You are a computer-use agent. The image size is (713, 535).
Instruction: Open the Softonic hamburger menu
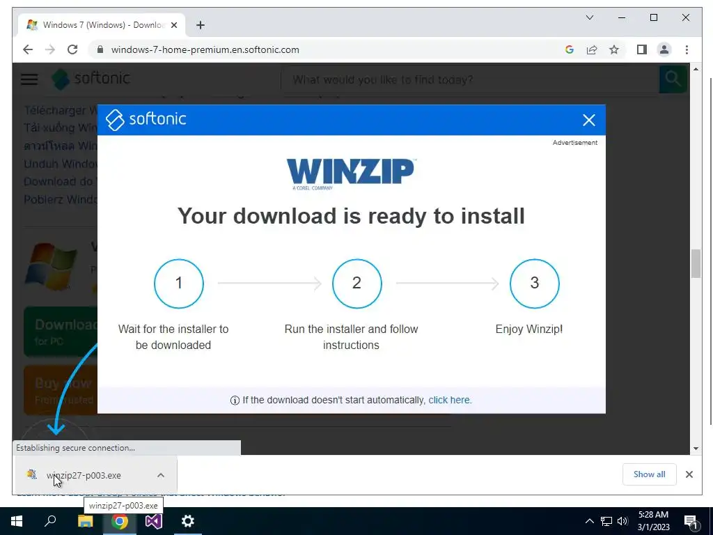coord(29,79)
